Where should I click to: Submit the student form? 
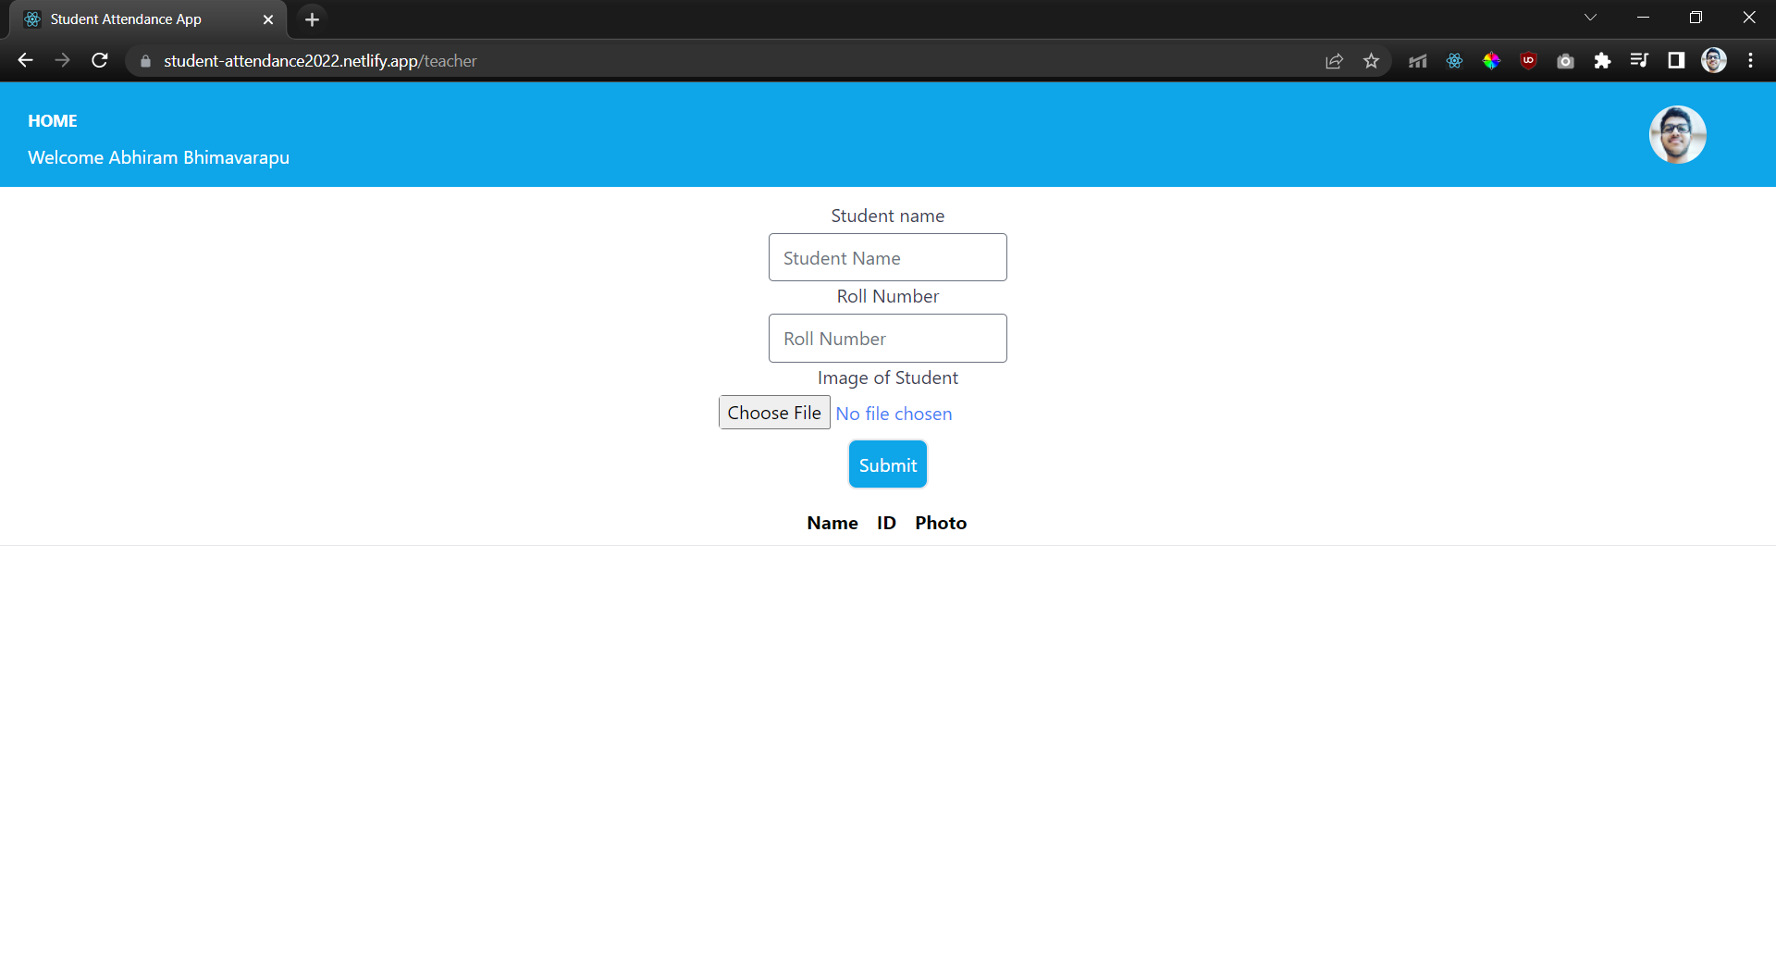click(887, 464)
